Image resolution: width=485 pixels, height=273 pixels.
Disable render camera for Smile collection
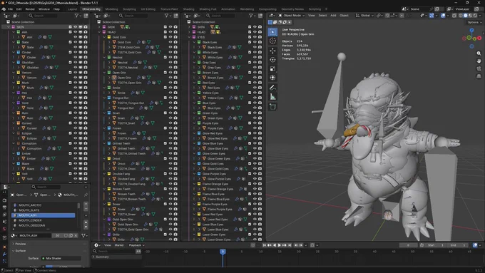pyautogui.click(x=175, y=88)
